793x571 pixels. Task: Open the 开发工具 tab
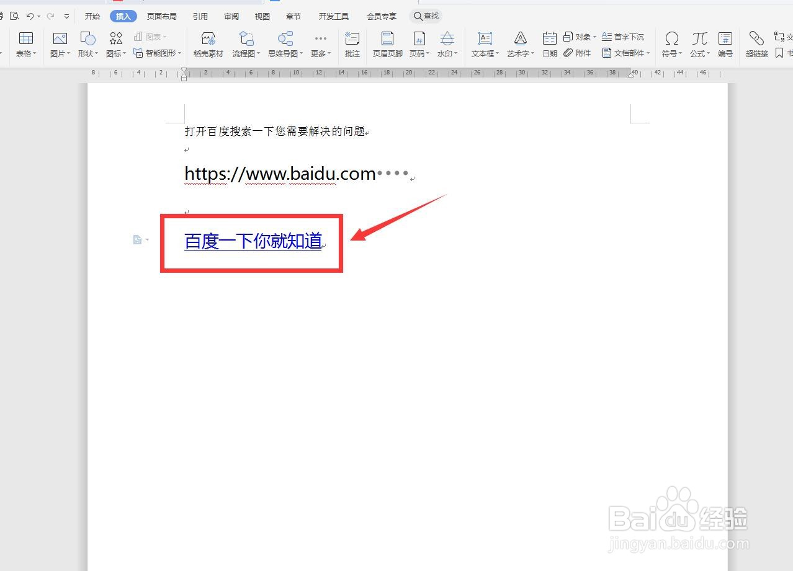click(x=333, y=17)
